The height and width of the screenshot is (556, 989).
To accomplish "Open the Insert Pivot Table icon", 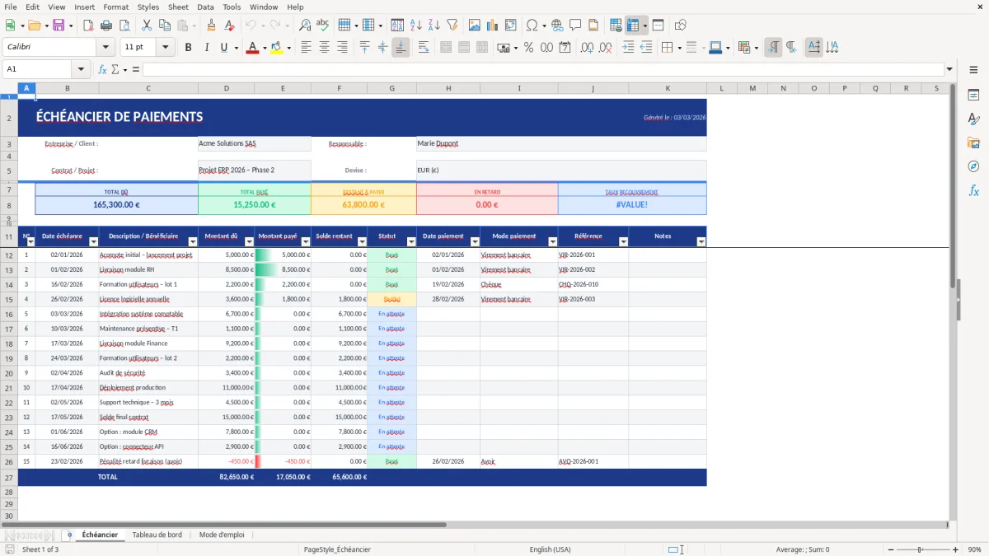I will coord(509,25).
